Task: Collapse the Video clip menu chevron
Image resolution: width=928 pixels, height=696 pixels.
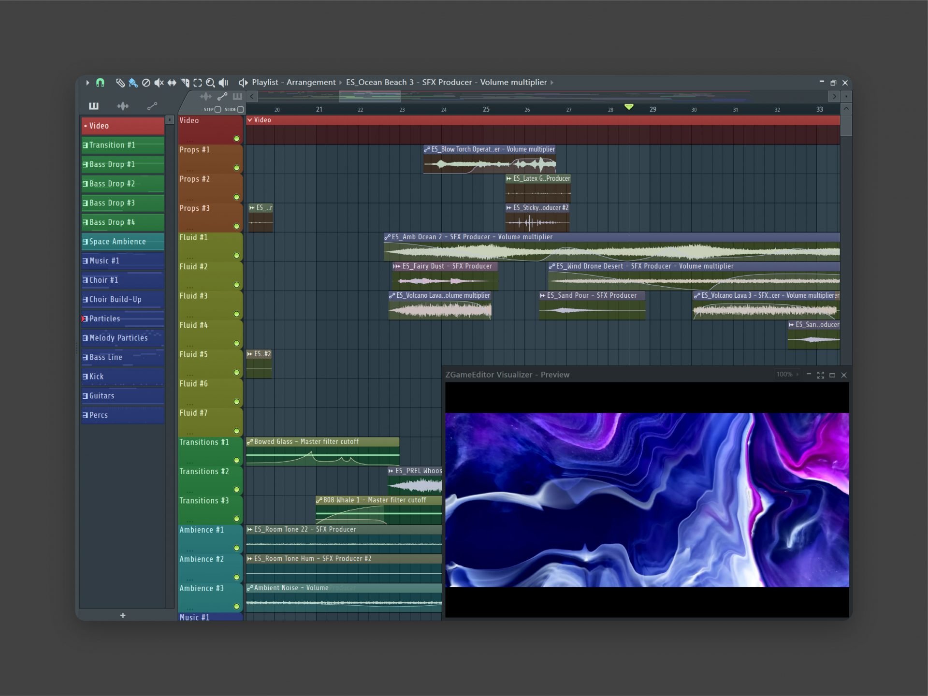Action: (250, 120)
